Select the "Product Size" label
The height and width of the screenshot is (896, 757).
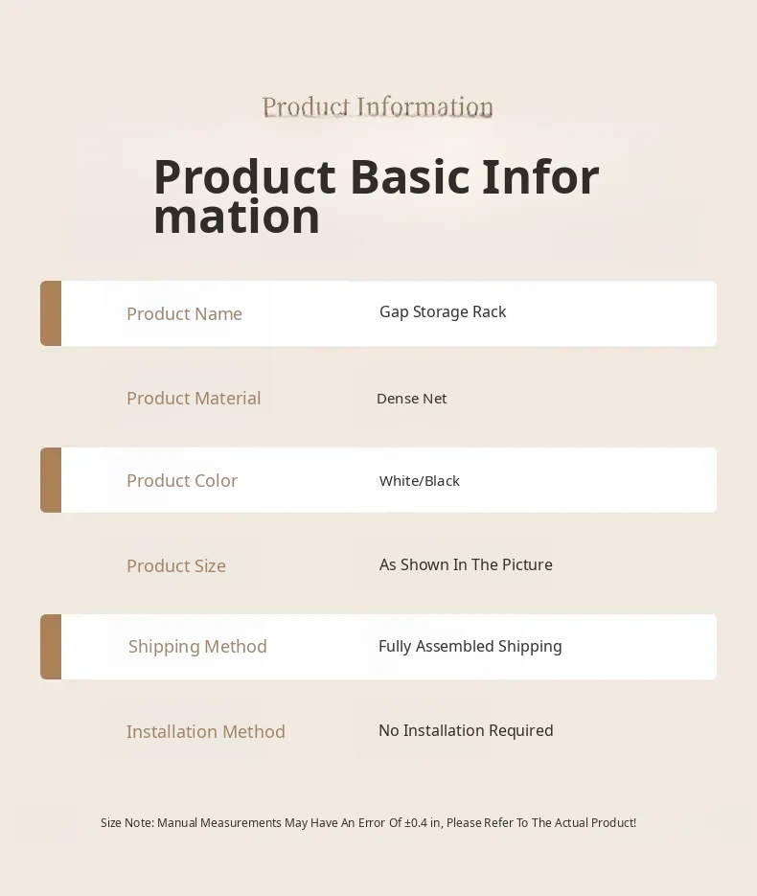(x=176, y=566)
